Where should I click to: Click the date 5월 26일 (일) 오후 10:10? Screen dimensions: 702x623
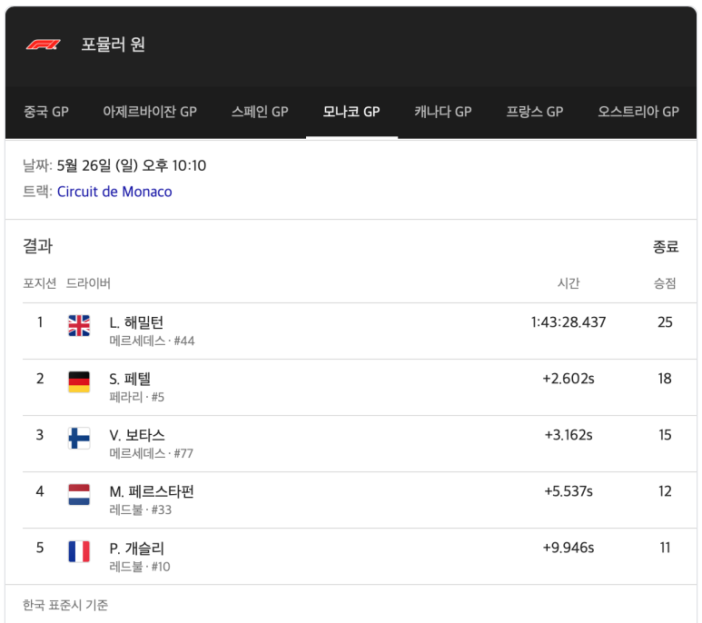coord(132,165)
